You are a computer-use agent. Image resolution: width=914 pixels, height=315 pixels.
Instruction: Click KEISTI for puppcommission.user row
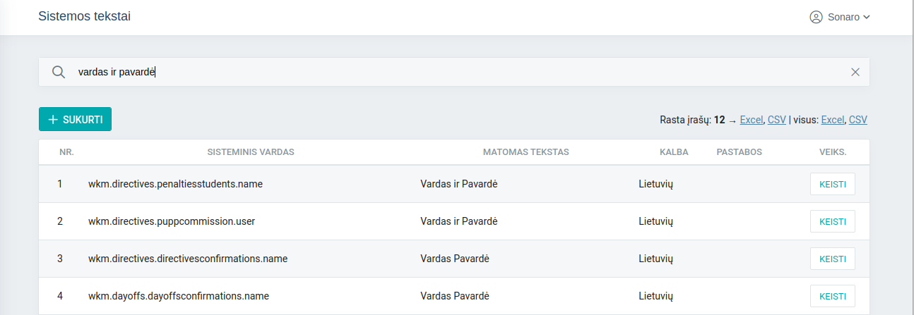pos(832,221)
